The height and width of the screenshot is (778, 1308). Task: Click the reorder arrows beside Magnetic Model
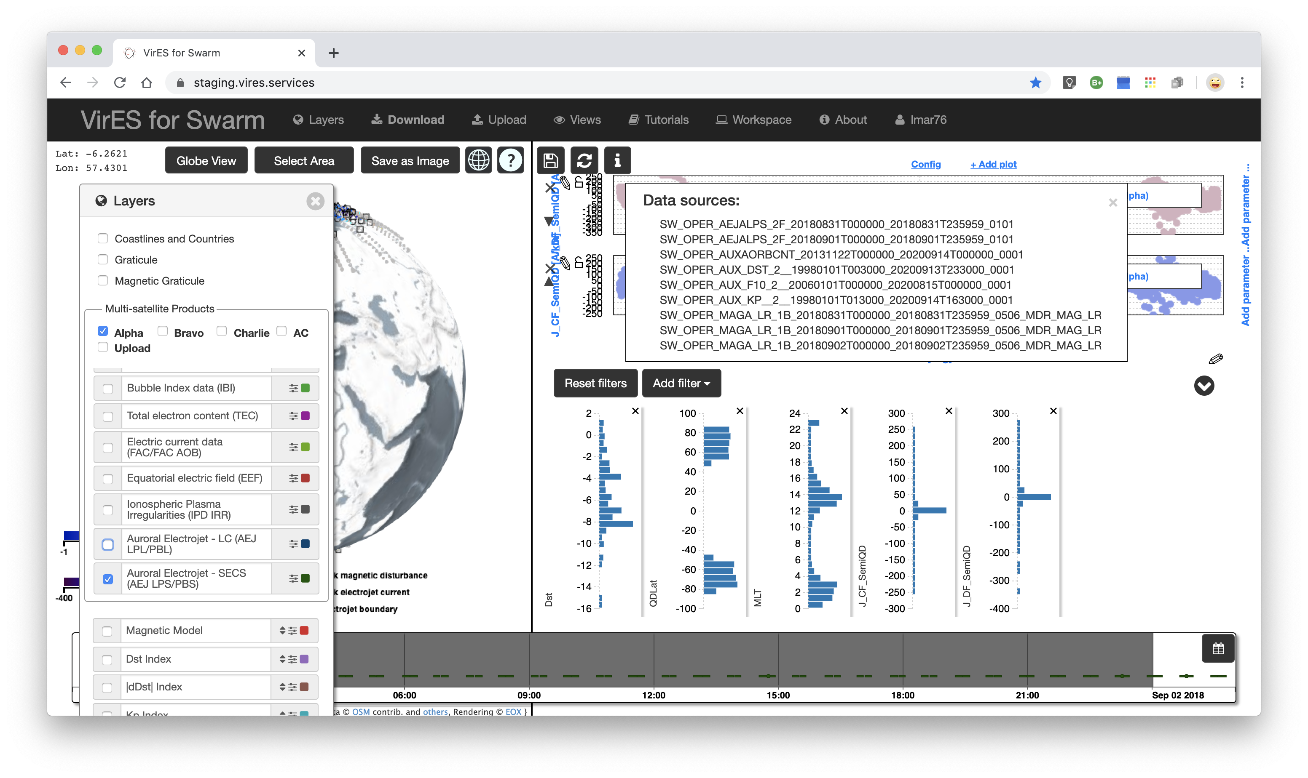pyautogui.click(x=284, y=630)
